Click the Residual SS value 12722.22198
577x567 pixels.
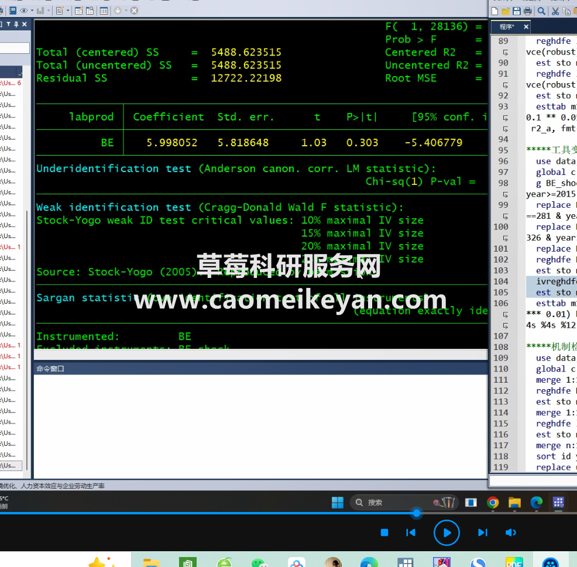point(246,78)
